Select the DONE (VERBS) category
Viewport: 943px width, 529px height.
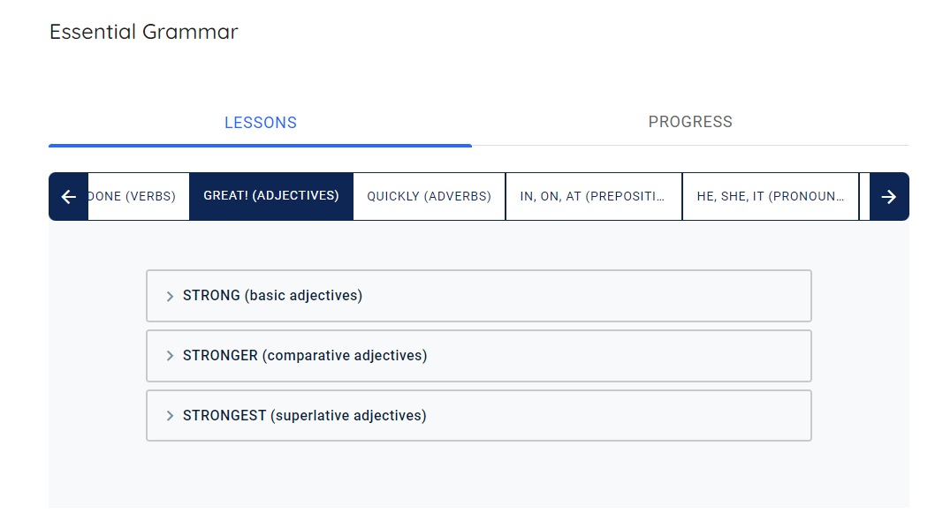pyautogui.click(x=133, y=196)
